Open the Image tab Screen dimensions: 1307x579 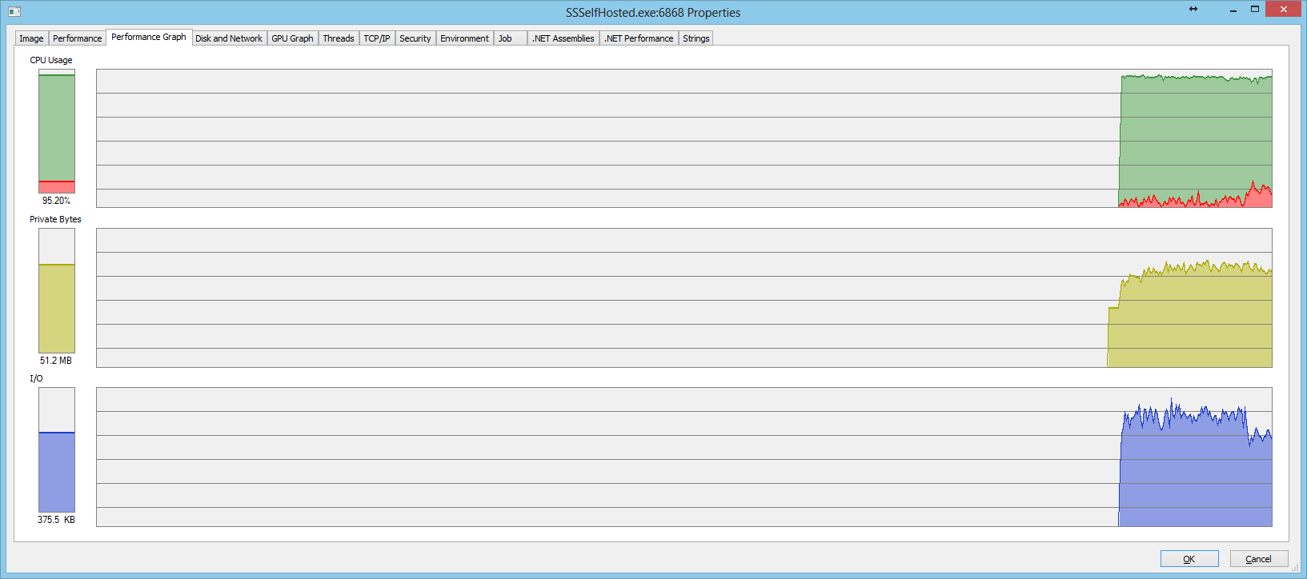tap(31, 38)
